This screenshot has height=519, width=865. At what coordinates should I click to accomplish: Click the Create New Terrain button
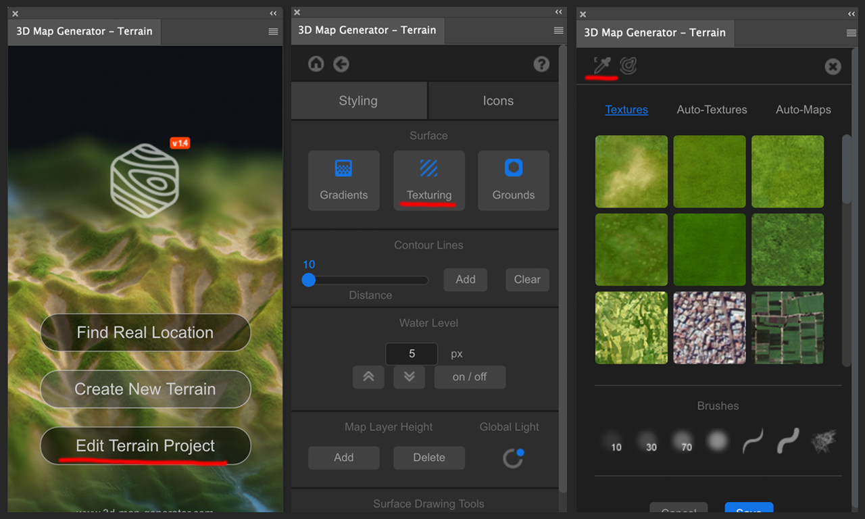coord(145,389)
